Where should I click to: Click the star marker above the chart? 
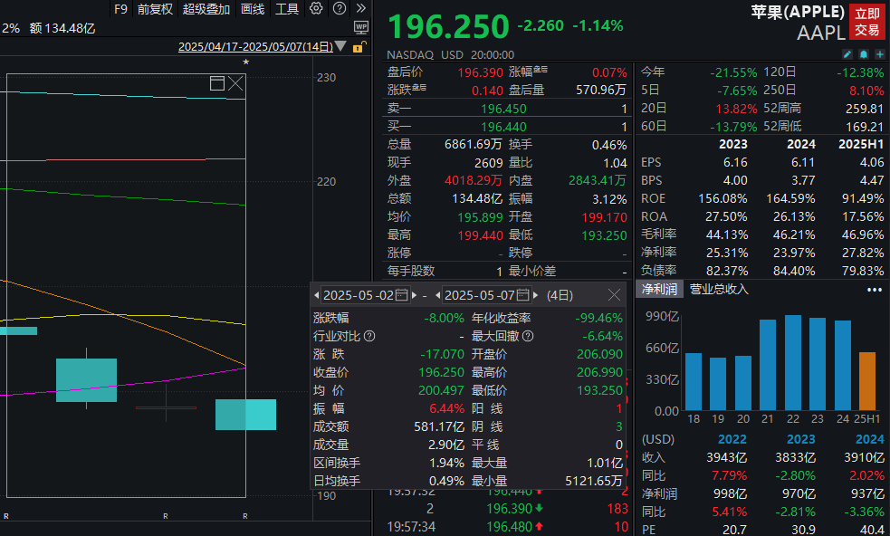[245, 62]
